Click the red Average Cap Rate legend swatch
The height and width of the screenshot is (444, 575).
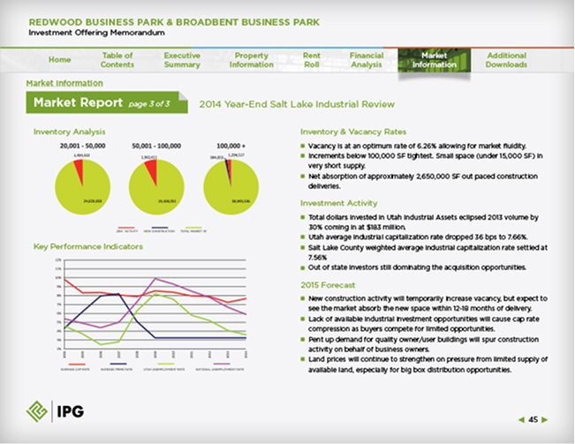click(x=77, y=365)
